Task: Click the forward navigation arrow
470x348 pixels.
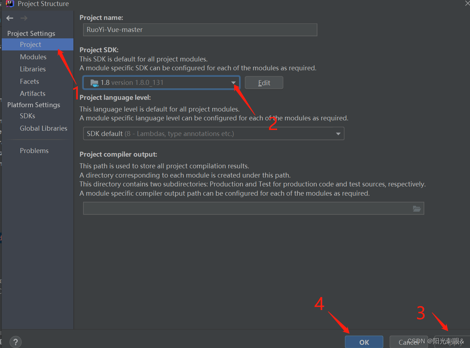Action: [x=24, y=18]
